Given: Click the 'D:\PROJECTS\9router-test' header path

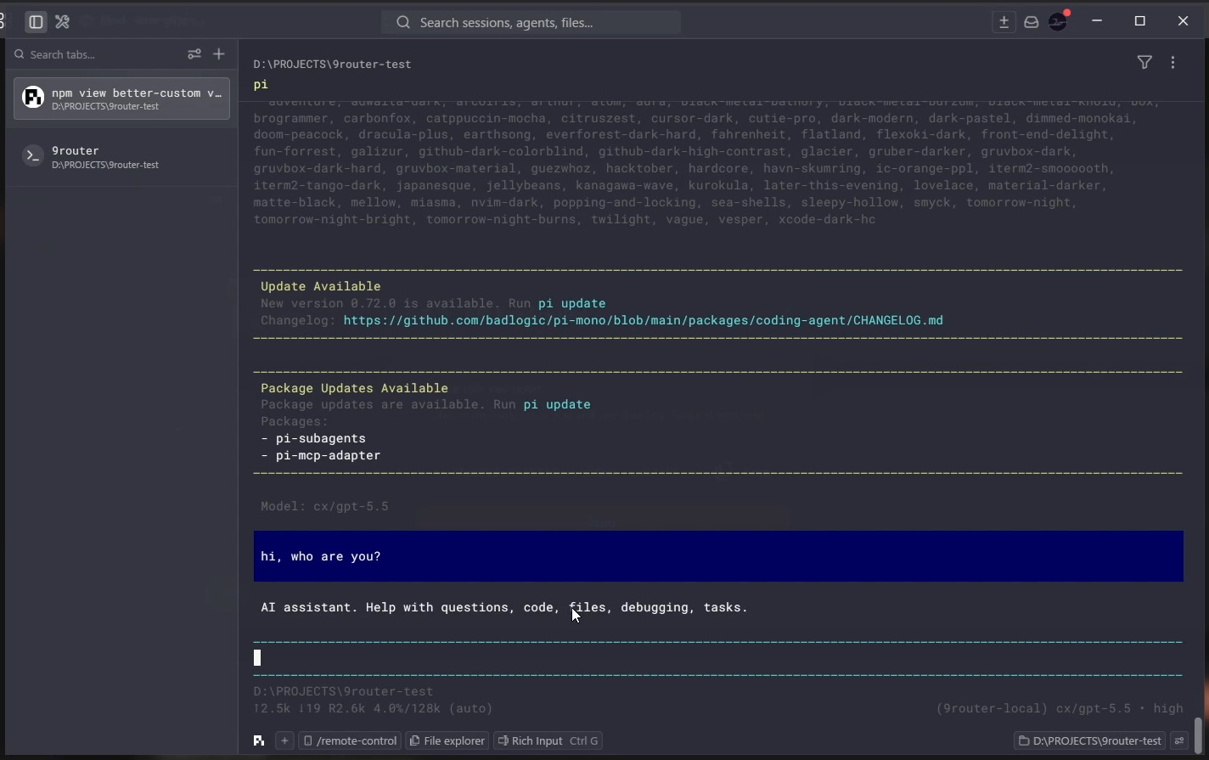Looking at the screenshot, I should click(x=332, y=64).
